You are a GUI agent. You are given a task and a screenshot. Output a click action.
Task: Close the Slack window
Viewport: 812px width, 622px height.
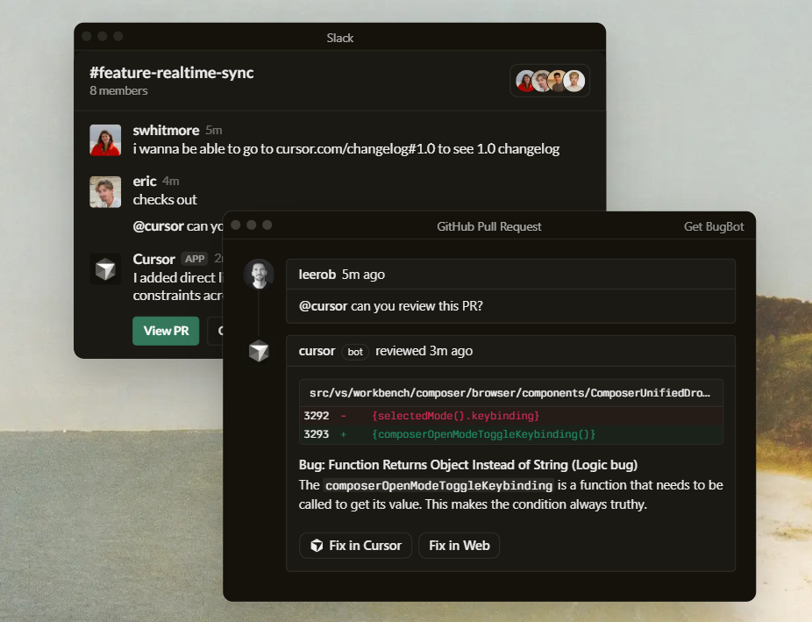(87, 37)
